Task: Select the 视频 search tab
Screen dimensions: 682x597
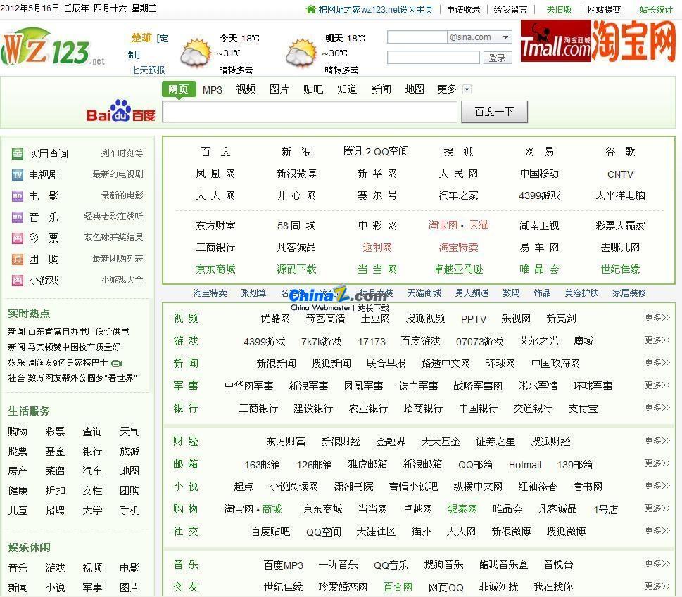Action: tap(246, 89)
